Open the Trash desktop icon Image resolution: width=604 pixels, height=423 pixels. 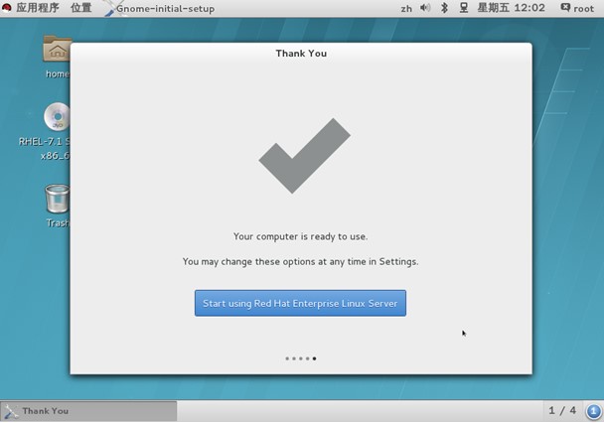[57, 204]
